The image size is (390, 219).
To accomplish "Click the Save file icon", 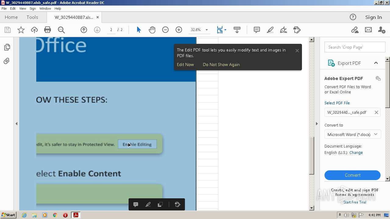I will 8,30.
